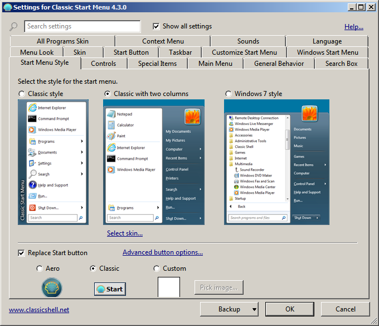This screenshot has width=379, height=326.
Task: Switch to the Start Button tab
Action: 131,52
